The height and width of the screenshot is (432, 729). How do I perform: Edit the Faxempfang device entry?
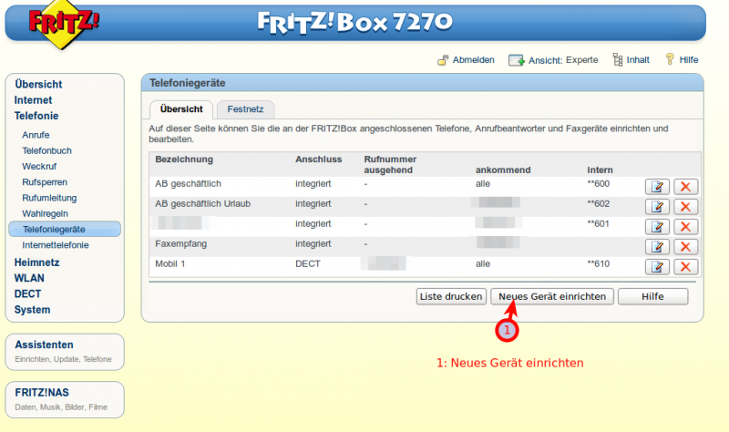click(657, 246)
